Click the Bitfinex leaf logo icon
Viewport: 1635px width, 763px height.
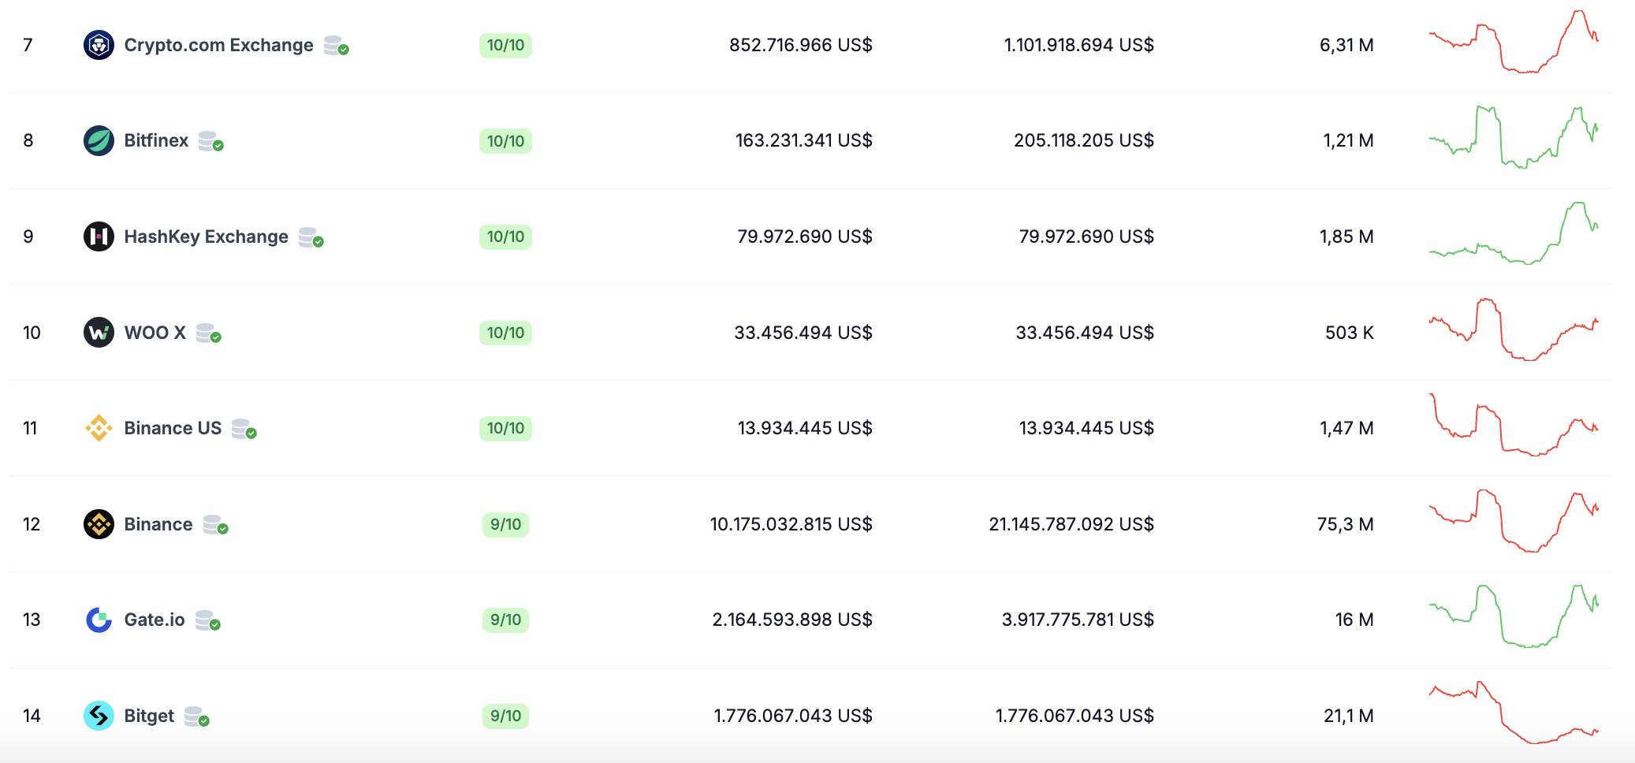pos(99,140)
